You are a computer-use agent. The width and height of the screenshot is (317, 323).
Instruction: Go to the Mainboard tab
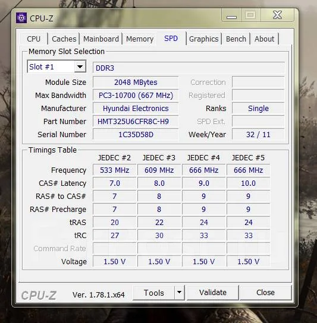[x=101, y=39]
